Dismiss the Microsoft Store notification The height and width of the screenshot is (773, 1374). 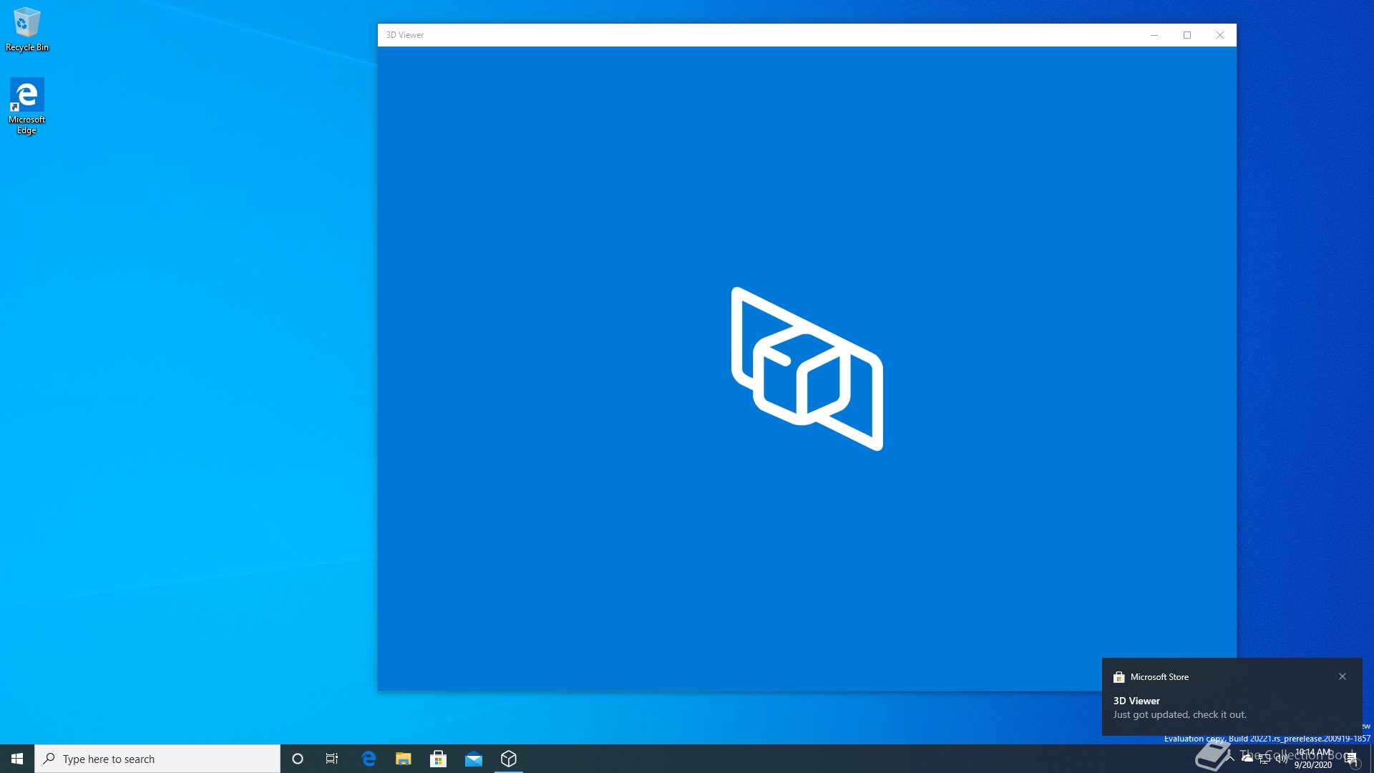click(1343, 676)
